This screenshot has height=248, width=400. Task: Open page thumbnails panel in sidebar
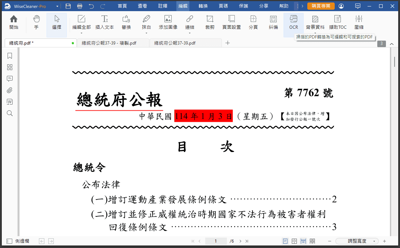(10, 67)
